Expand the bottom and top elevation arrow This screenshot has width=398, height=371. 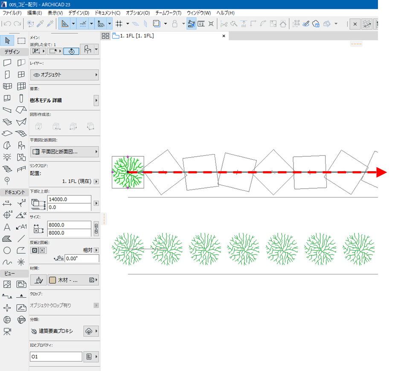tap(96, 203)
